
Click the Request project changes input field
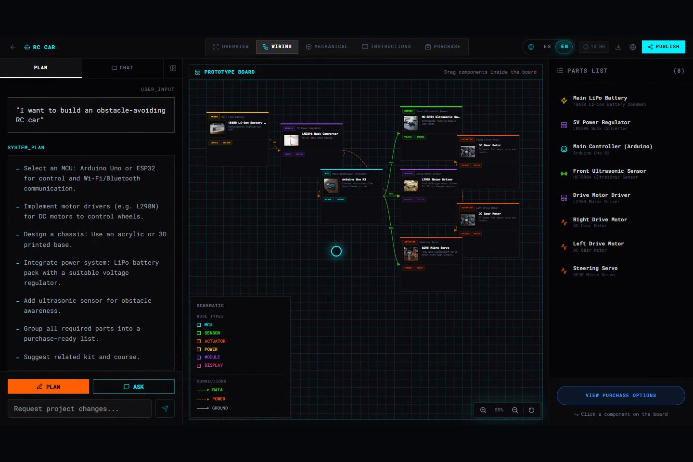[79, 409]
